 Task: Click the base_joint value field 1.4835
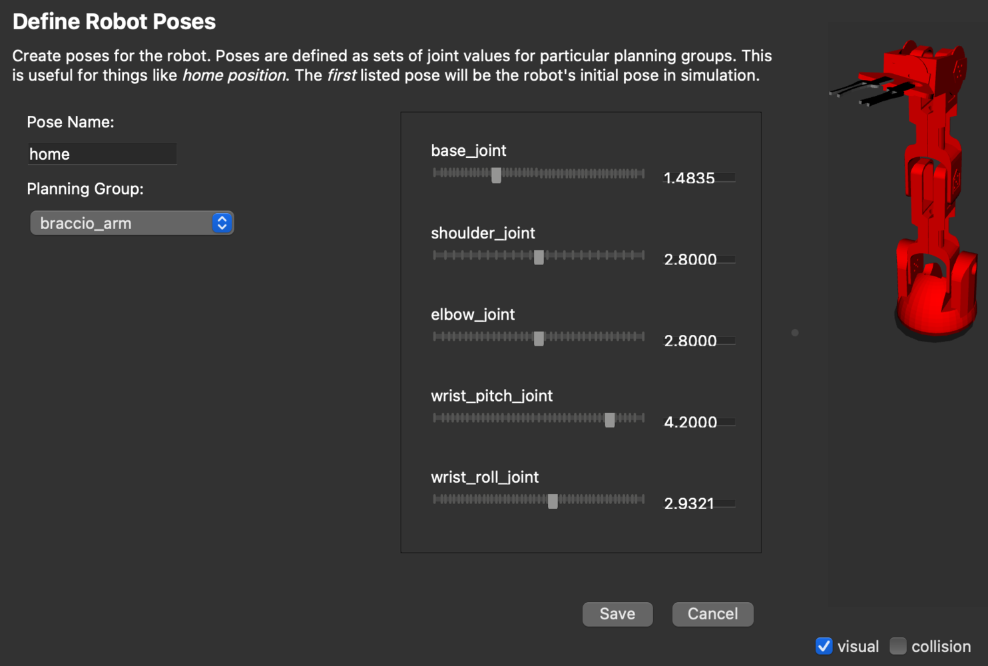(699, 178)
